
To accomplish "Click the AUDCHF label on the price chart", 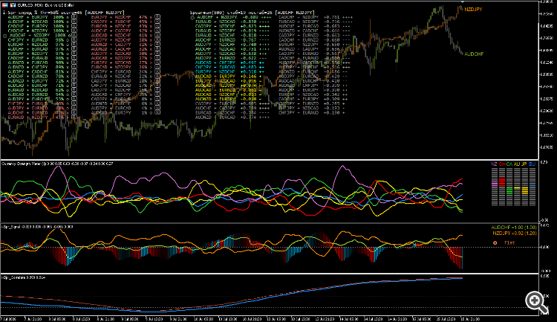I will [x=474, y=54].
